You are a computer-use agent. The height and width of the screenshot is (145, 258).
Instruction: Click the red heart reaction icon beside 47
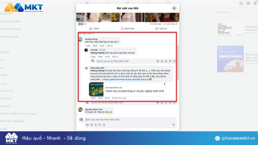[x=82, y=24]
